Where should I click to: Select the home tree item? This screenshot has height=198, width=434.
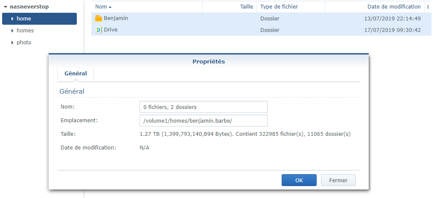pyautogui.click(x=24, y=19)
